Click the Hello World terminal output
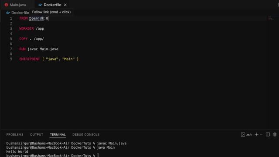Screen dimensions: 279x157 point(17,152)
